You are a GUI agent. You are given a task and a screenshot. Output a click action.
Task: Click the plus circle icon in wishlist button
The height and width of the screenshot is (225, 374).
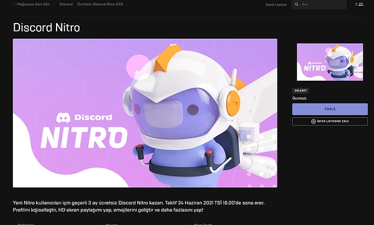[x=313, y=121]
